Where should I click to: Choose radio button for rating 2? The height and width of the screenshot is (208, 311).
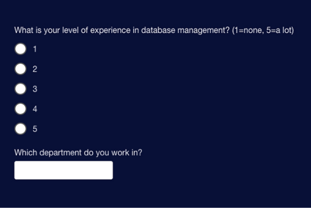point(21,69)
